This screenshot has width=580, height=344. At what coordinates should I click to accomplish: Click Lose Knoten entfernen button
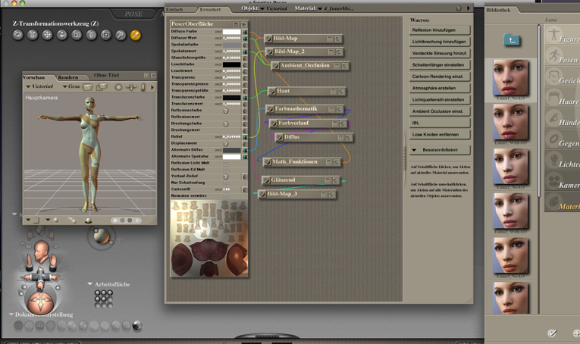(x=440, y=135)
